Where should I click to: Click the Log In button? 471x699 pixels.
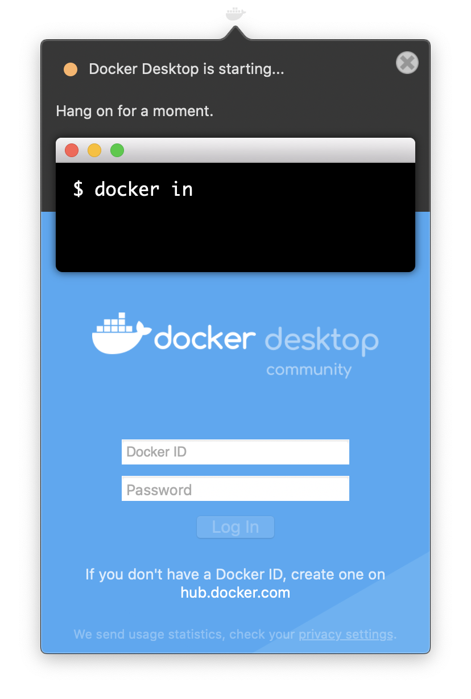click(x=235, y=527)
